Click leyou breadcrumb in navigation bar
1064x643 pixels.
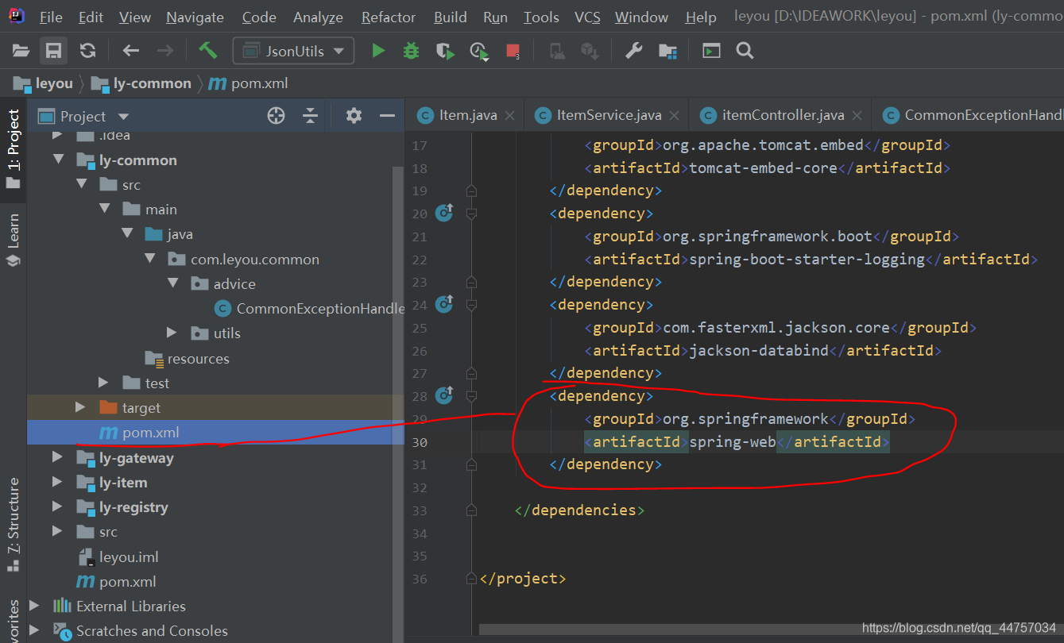click(43, 83)
